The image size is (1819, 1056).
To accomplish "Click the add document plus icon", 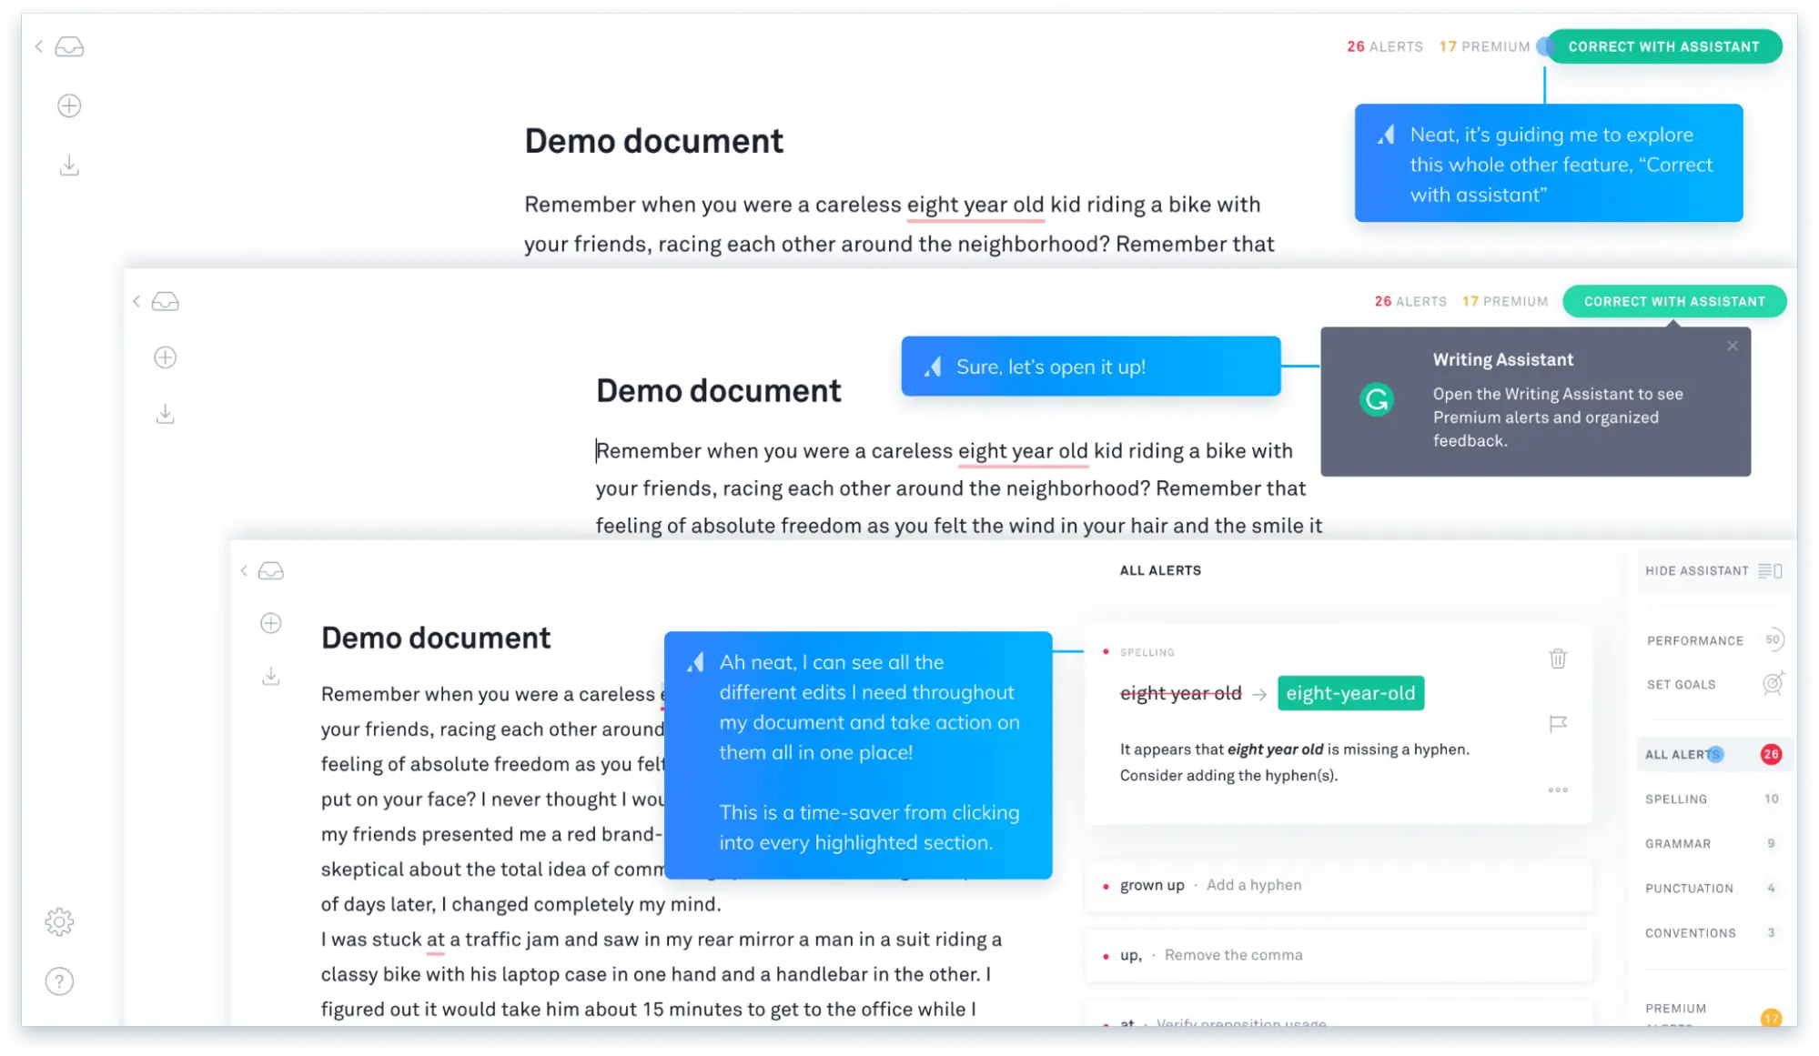I will tap(70, 106).
